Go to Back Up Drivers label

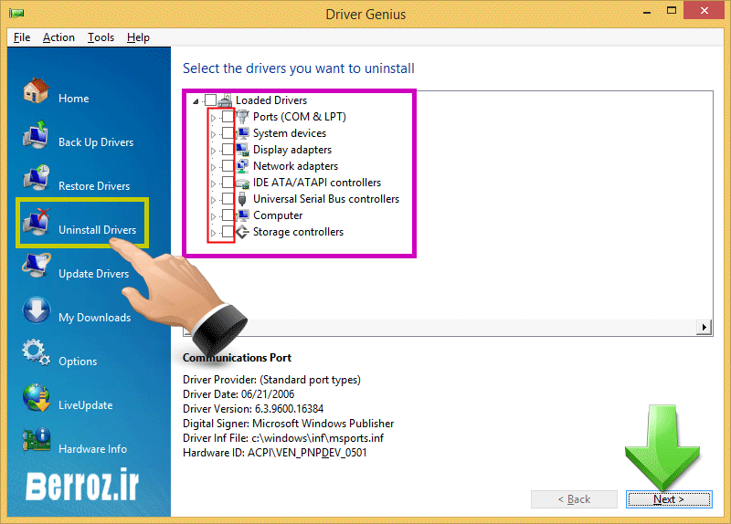point(96,142)
